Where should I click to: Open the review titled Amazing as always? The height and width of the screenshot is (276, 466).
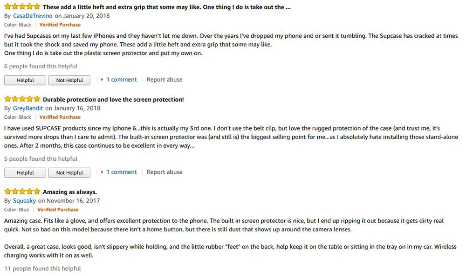coord(70,192)
